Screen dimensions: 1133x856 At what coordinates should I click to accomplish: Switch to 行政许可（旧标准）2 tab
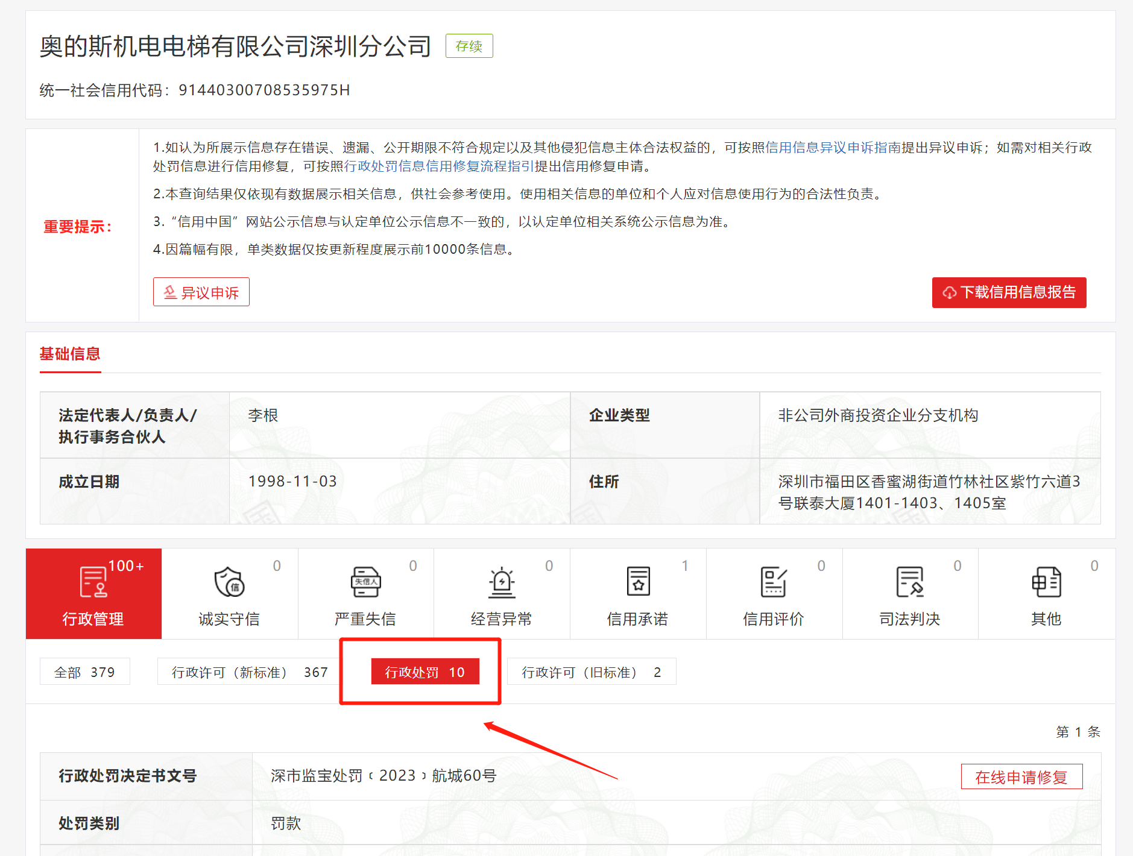click(591, 672)
